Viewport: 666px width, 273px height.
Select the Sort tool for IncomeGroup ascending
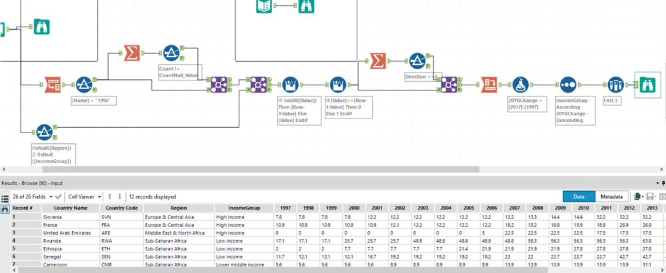pos(568,85)
